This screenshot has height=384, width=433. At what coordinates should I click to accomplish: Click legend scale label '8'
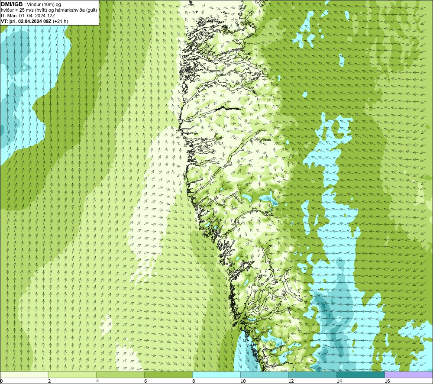(x=194, y=381)
